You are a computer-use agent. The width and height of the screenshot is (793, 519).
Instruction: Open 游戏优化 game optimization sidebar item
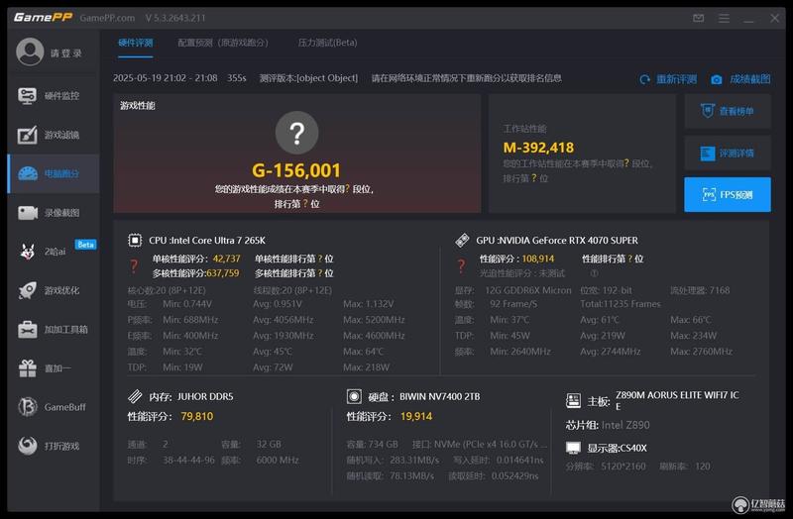54,290
